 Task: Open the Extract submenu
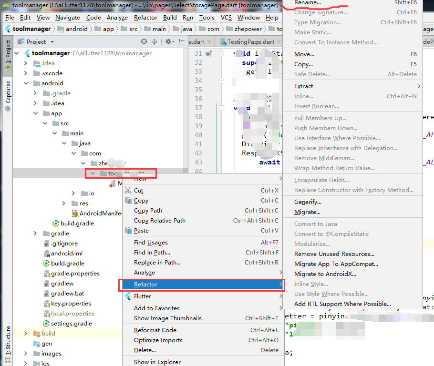click(x=353, y=86)
